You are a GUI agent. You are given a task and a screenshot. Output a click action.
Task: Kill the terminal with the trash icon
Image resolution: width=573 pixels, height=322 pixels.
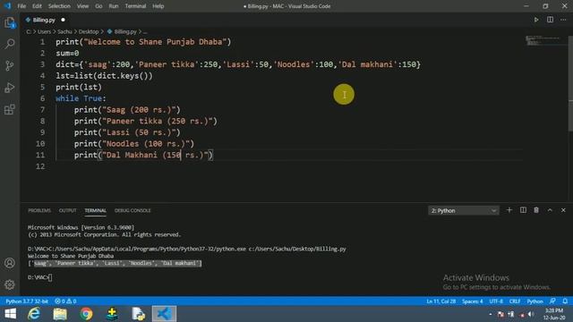tap(536, 210)
